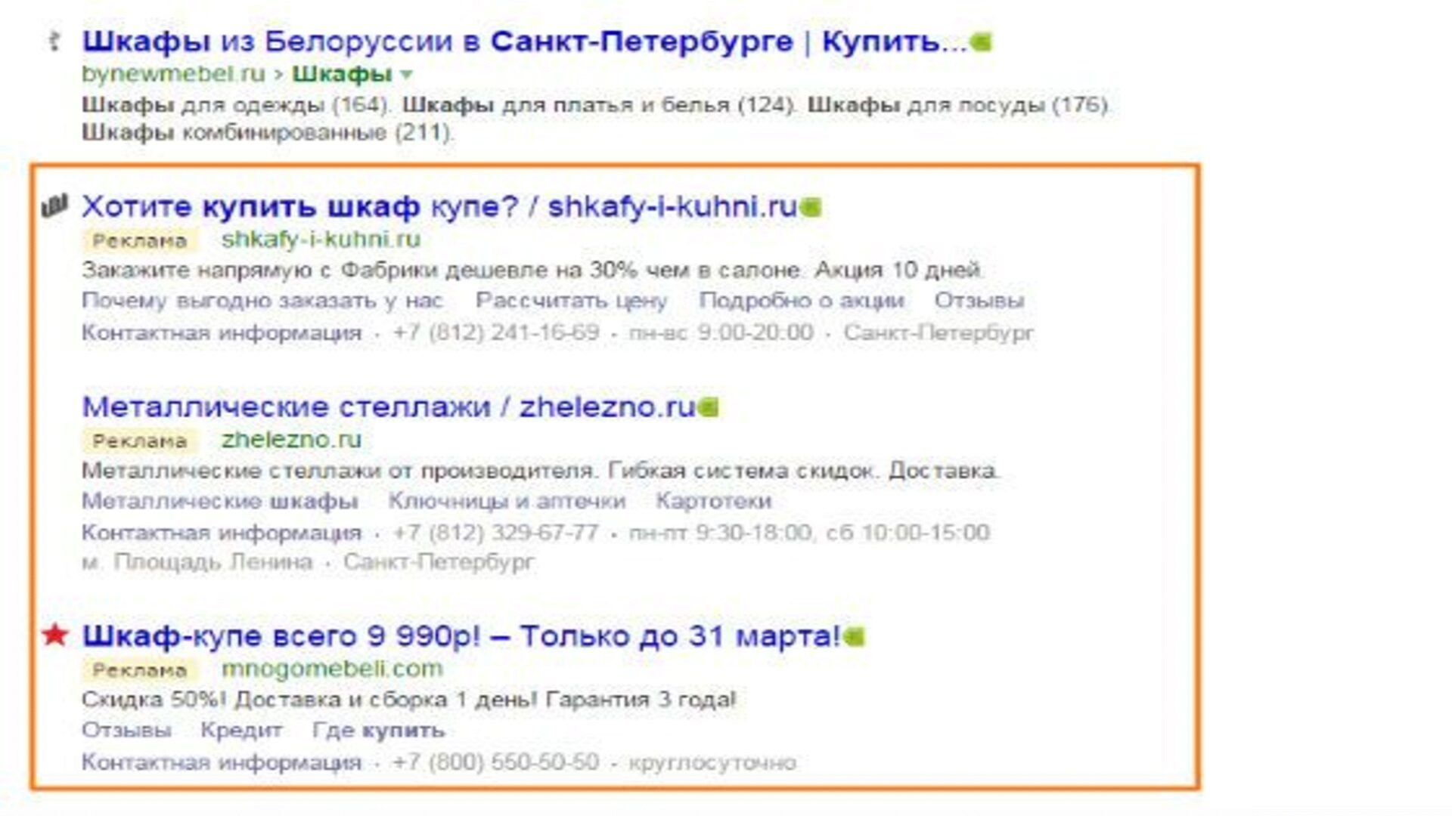The height and width of the screenshot is (816, 1452).
Task: Open the zhelezno.ru green URL
Action: click(291, 440)
